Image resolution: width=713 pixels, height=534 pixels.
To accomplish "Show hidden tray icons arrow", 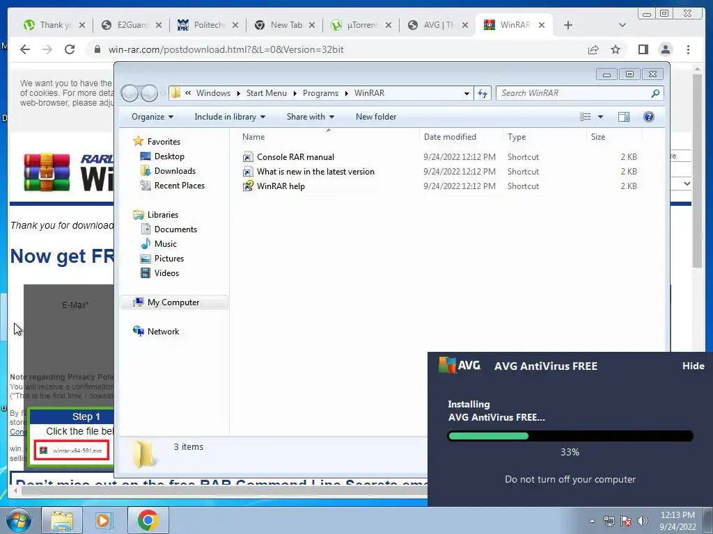I will 592,521.
